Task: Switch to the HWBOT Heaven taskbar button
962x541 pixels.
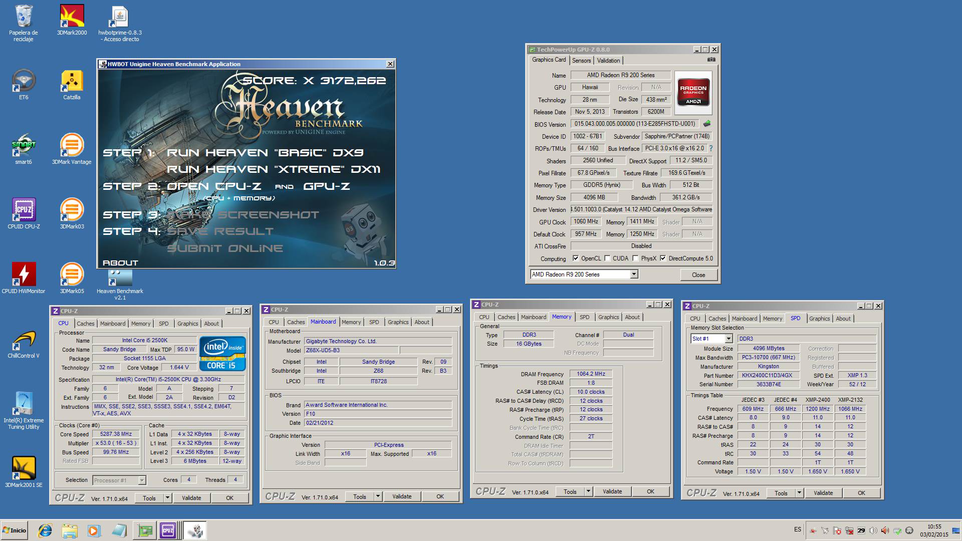Action: point(195,530)
